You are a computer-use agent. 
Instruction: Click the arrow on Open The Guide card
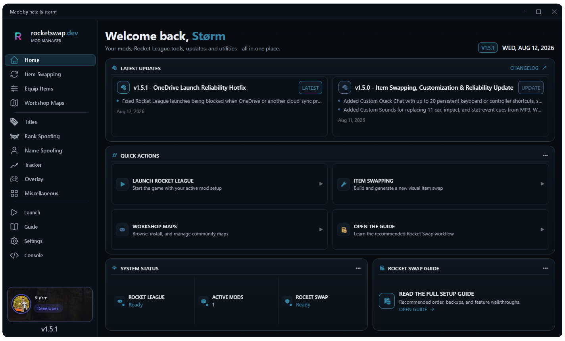click(x=542, y=229)
